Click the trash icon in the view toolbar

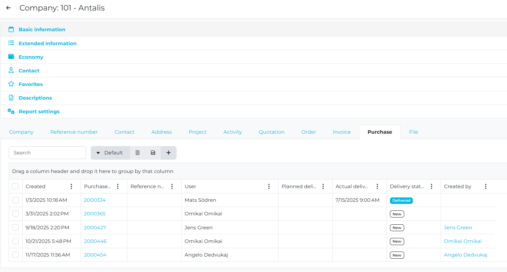pos(138,153)
